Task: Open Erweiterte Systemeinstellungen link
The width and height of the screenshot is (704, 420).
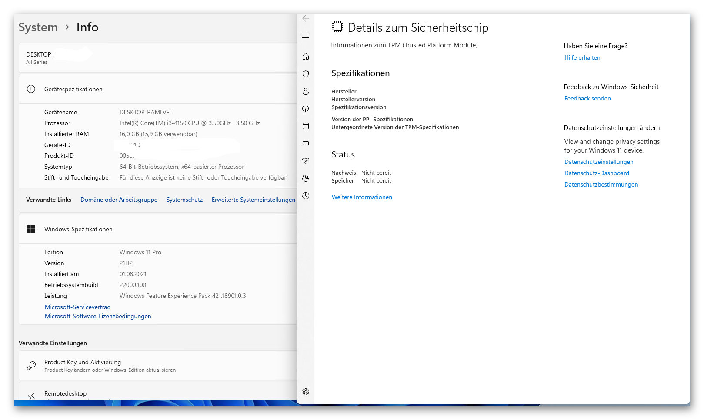Action: tap(253, 200)
